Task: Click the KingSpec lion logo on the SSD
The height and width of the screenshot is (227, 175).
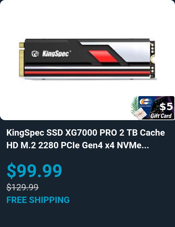Action: (35, 54)
